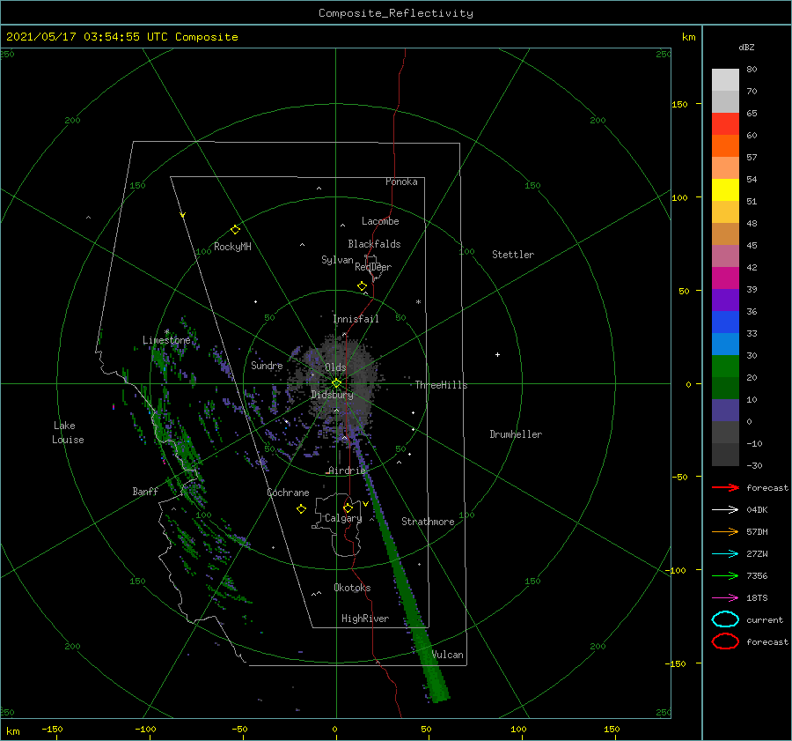This screenshot has height=741, width=792.
Task: Select the bright yellow 54 dBZ swatch
Action: click(x=725, y=189)
